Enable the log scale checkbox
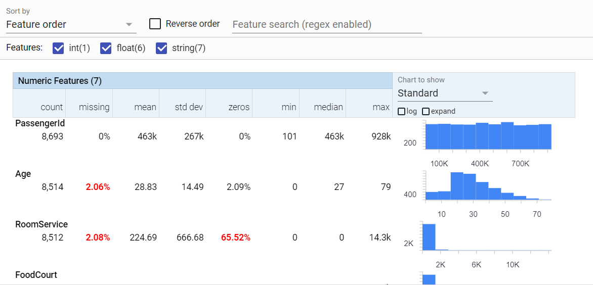 tap(402, 111)
